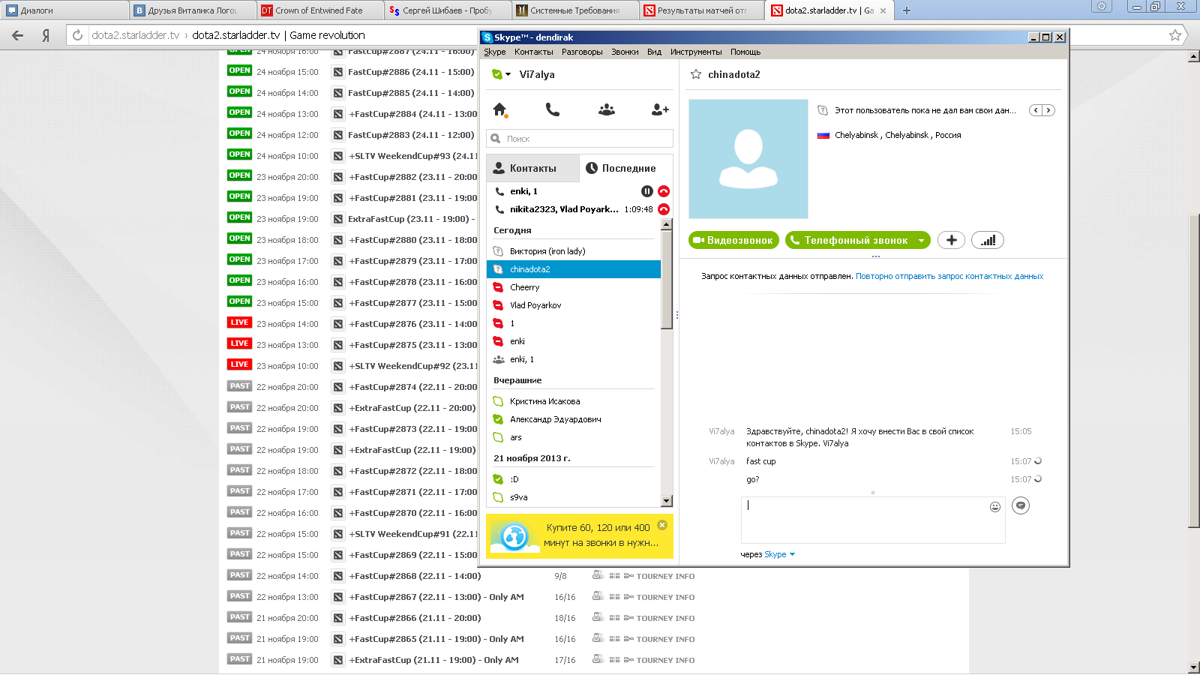Screen dimensions: 1200x675
Task: Open the status dropdown next to Vi7alya
Action: pos(508,74)
